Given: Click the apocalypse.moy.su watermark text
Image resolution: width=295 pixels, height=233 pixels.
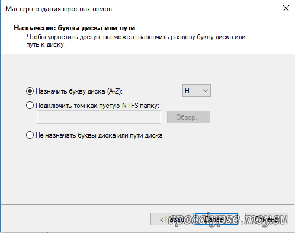Looking at the screenshot, I should coord(228,219).
